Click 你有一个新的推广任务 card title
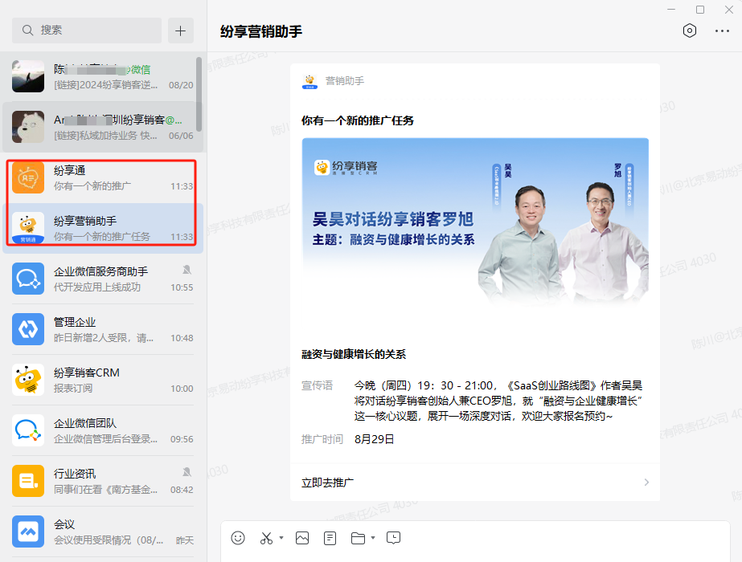 tap(358, 120)
